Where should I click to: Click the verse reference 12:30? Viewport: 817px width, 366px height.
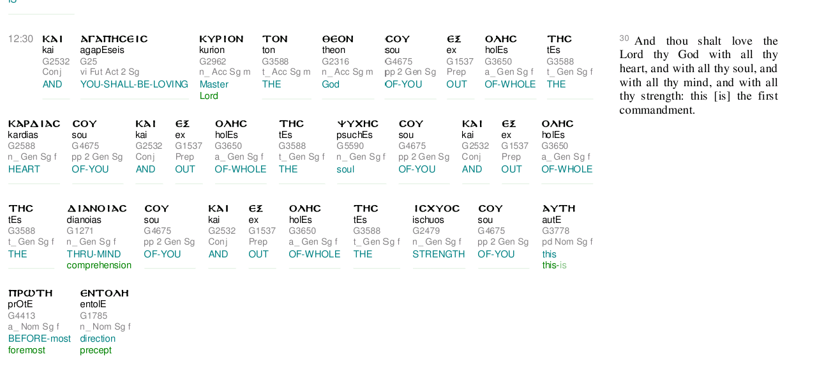coord(20,39)
